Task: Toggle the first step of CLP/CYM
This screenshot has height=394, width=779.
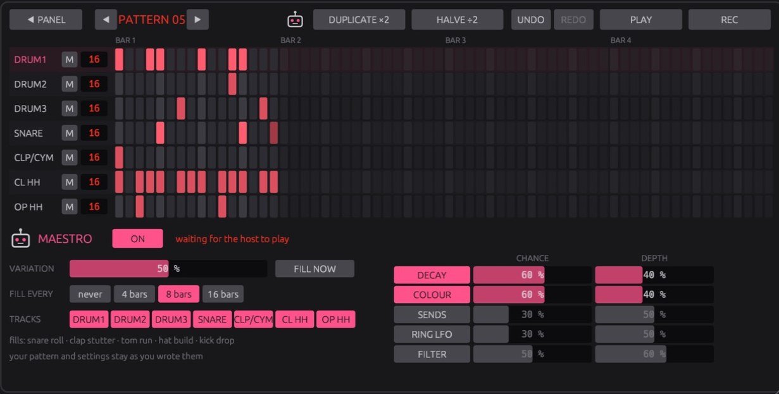Action: pyautogui.click(x=119, y=157)
